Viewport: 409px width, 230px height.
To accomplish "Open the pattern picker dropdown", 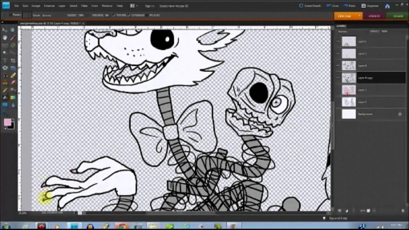I will pyautogui.click(x=27, y=15).
